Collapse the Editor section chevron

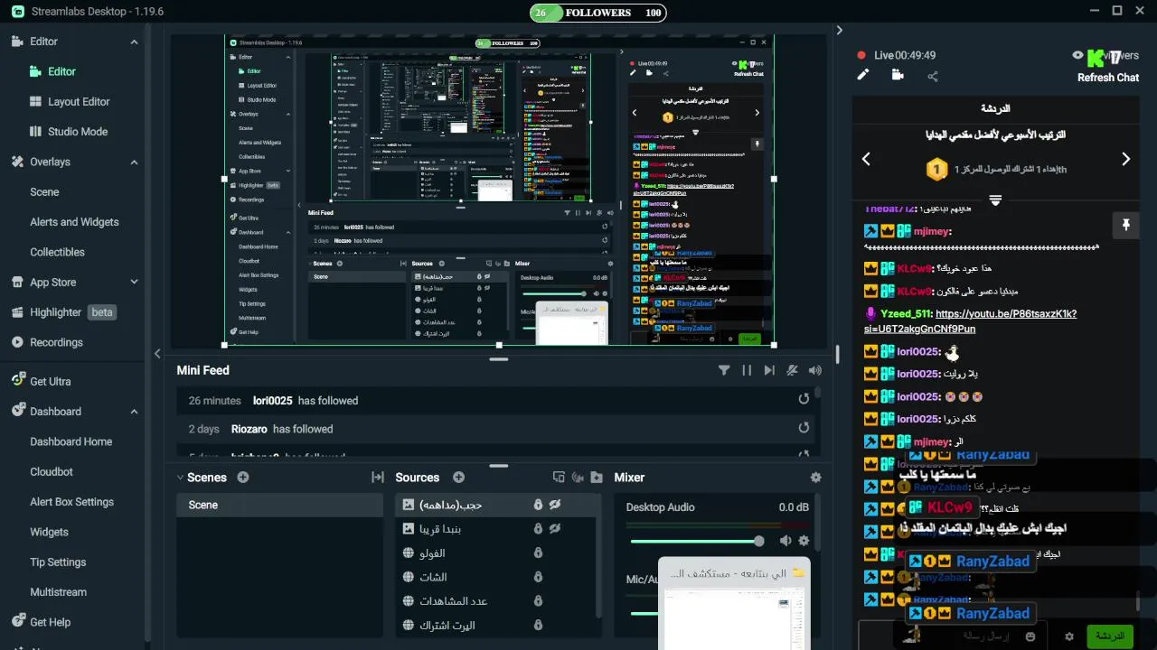(x=134, y=42)
